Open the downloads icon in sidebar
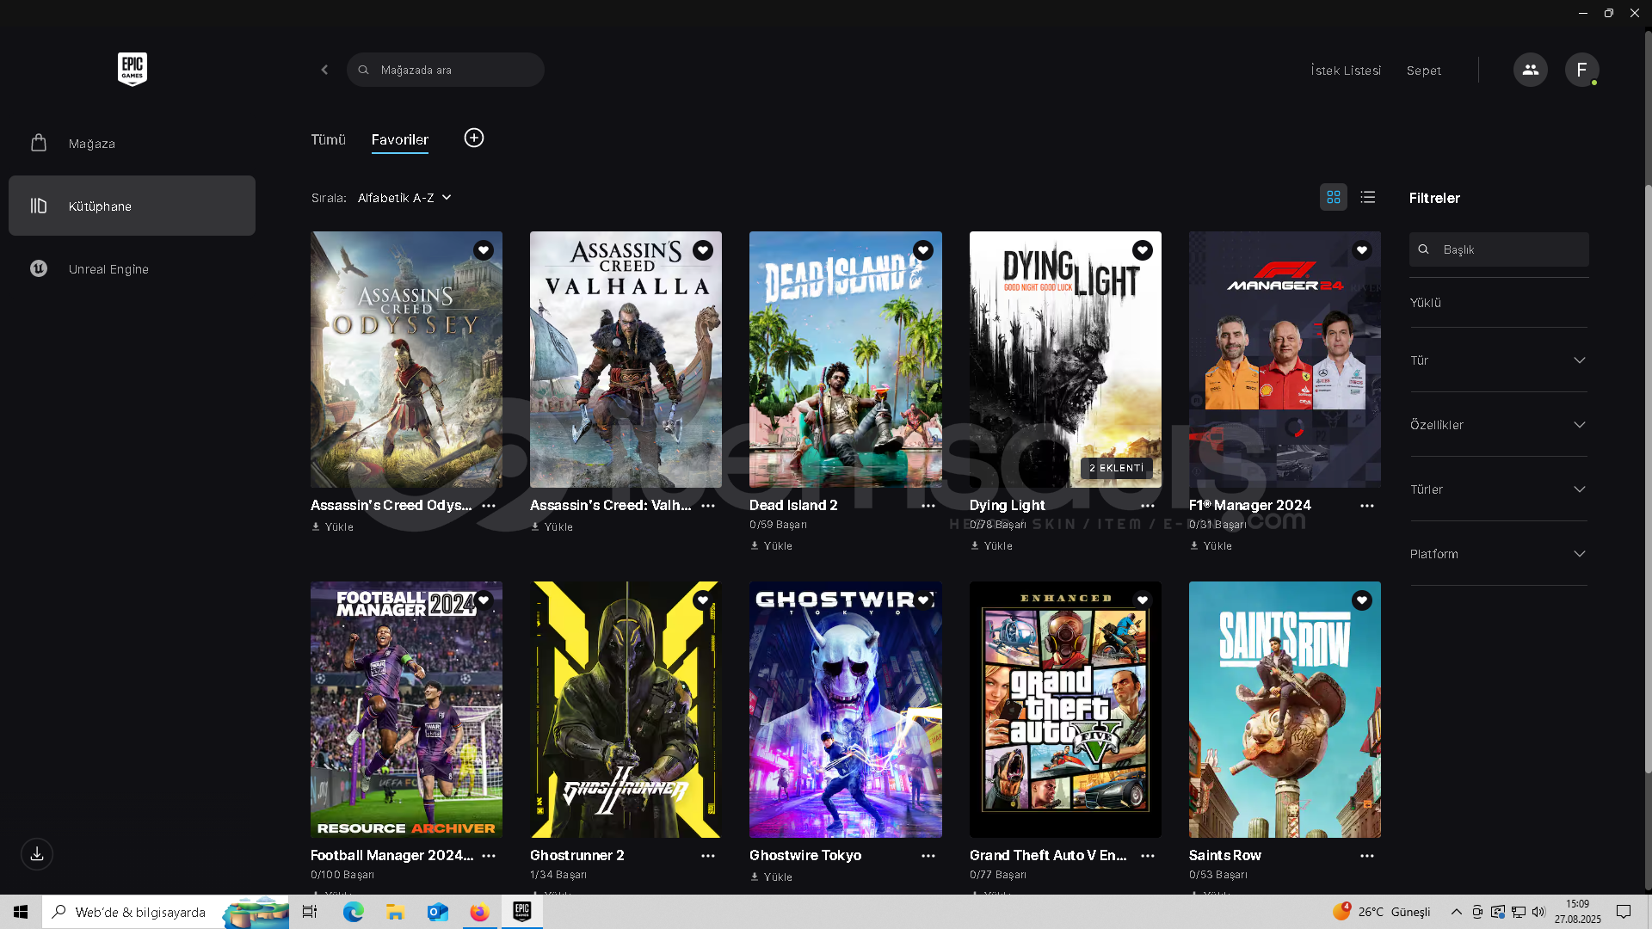The image size is (1652, 929). [37, 854]
